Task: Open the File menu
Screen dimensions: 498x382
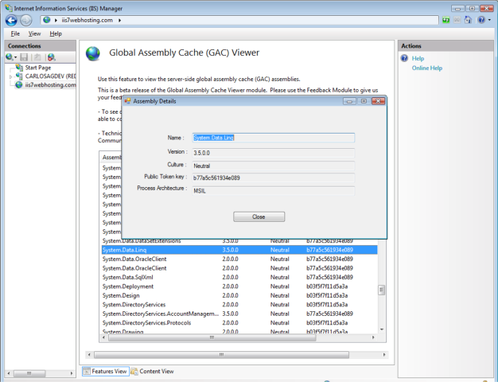Action: pos(15,33)
